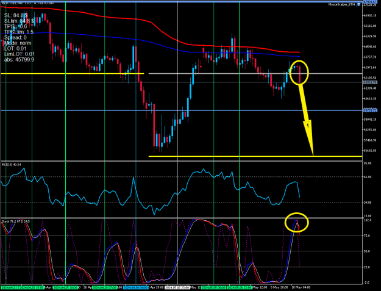The height and width of the screenshot is (291, 381).
Task: Click the RSI 34.00 level label
Action: click(x=368, y=203)
